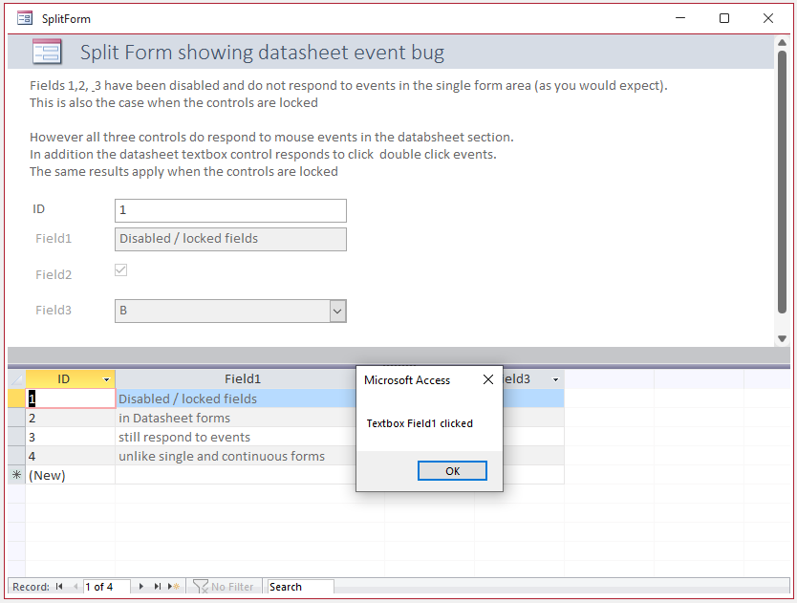Image resolution: width=797 pixels, height=603 pixels.
Task: Click the No Filter indicator button
Action: click(x=223, y=586)
